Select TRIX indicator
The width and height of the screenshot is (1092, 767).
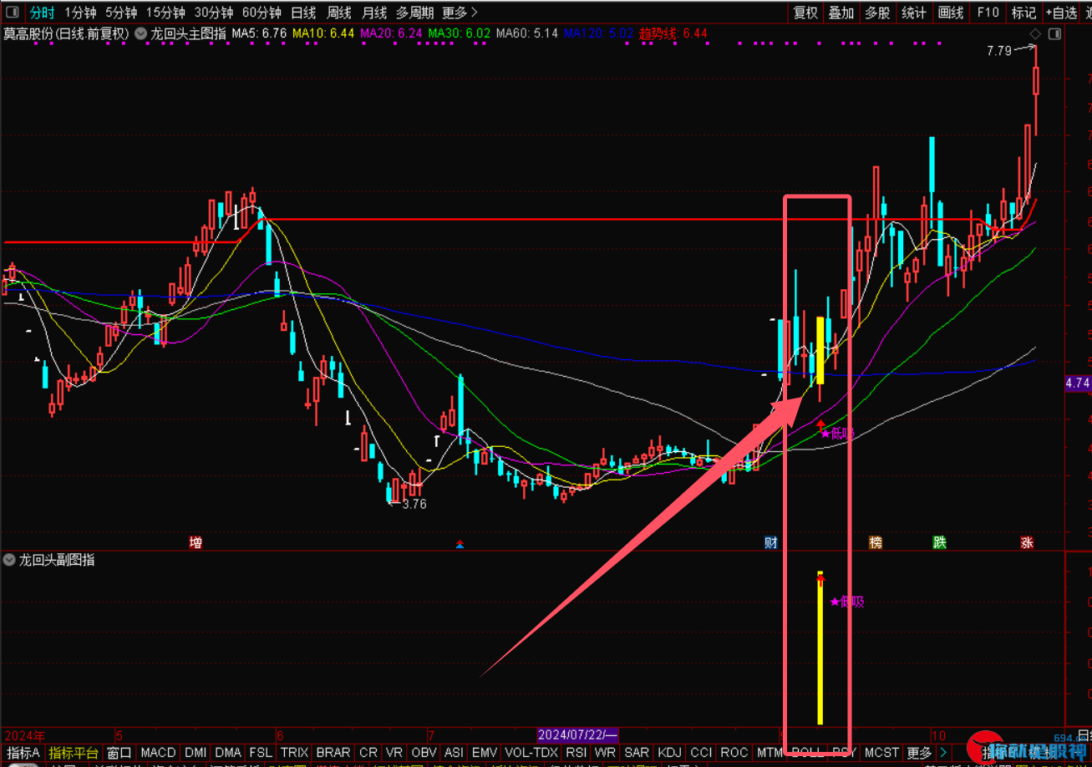294,753
